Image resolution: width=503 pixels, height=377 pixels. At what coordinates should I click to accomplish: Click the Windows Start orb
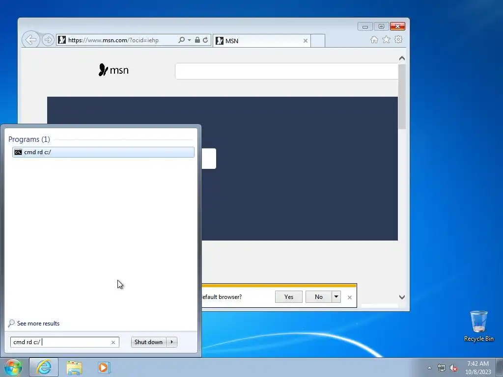(13, 367)
